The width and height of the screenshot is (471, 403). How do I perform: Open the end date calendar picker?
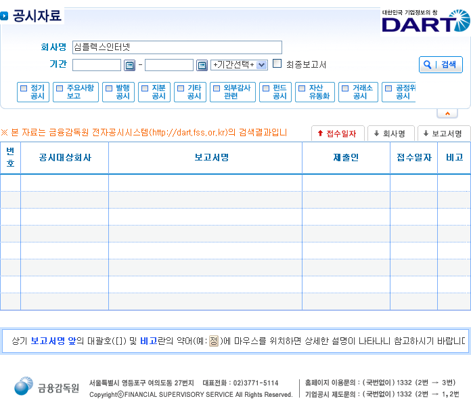[x=202, y=65]
